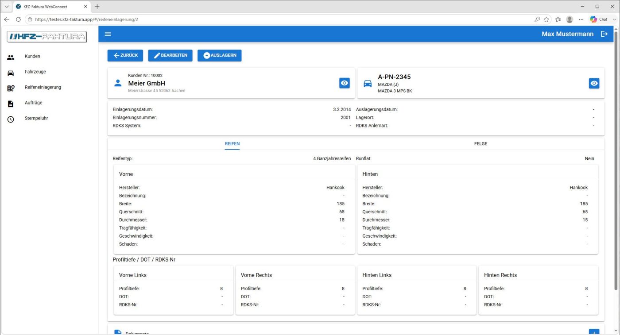This screenshot has height=335, width=620.
Task: Click the AUSLAGERN button
Action: tap(219, 55)
